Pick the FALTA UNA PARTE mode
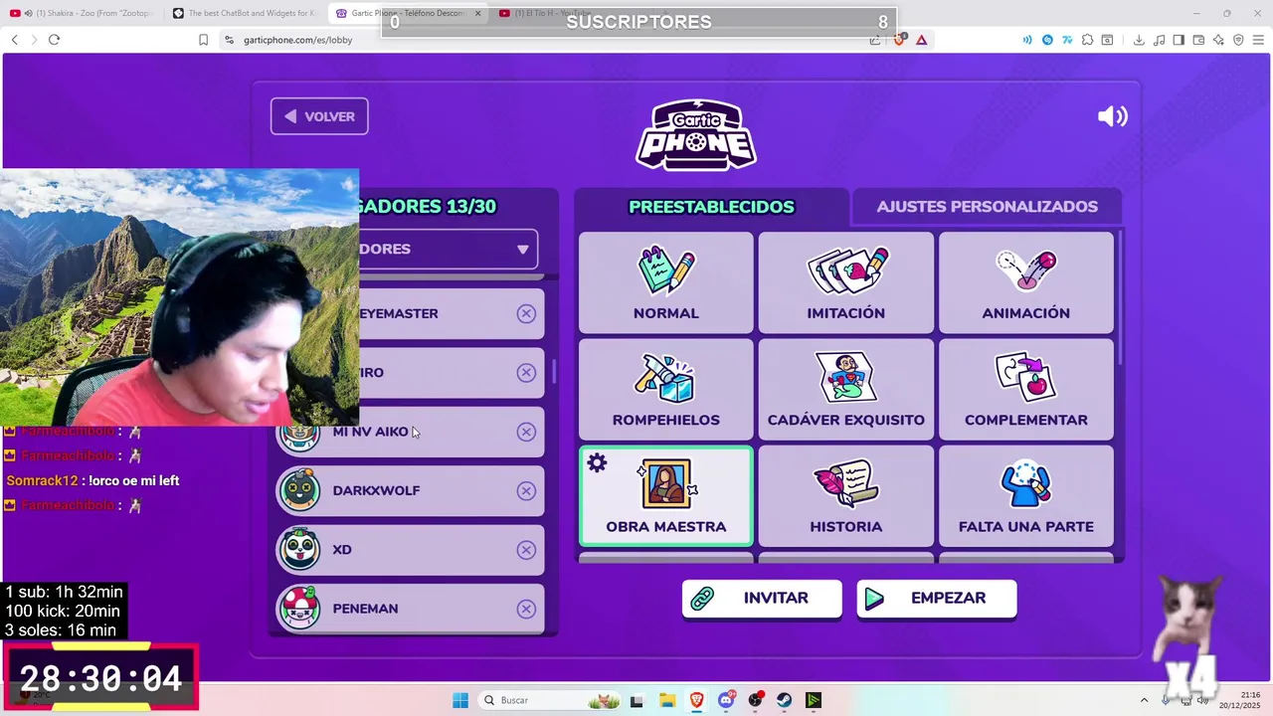1273x716 pixels. 1026,495
